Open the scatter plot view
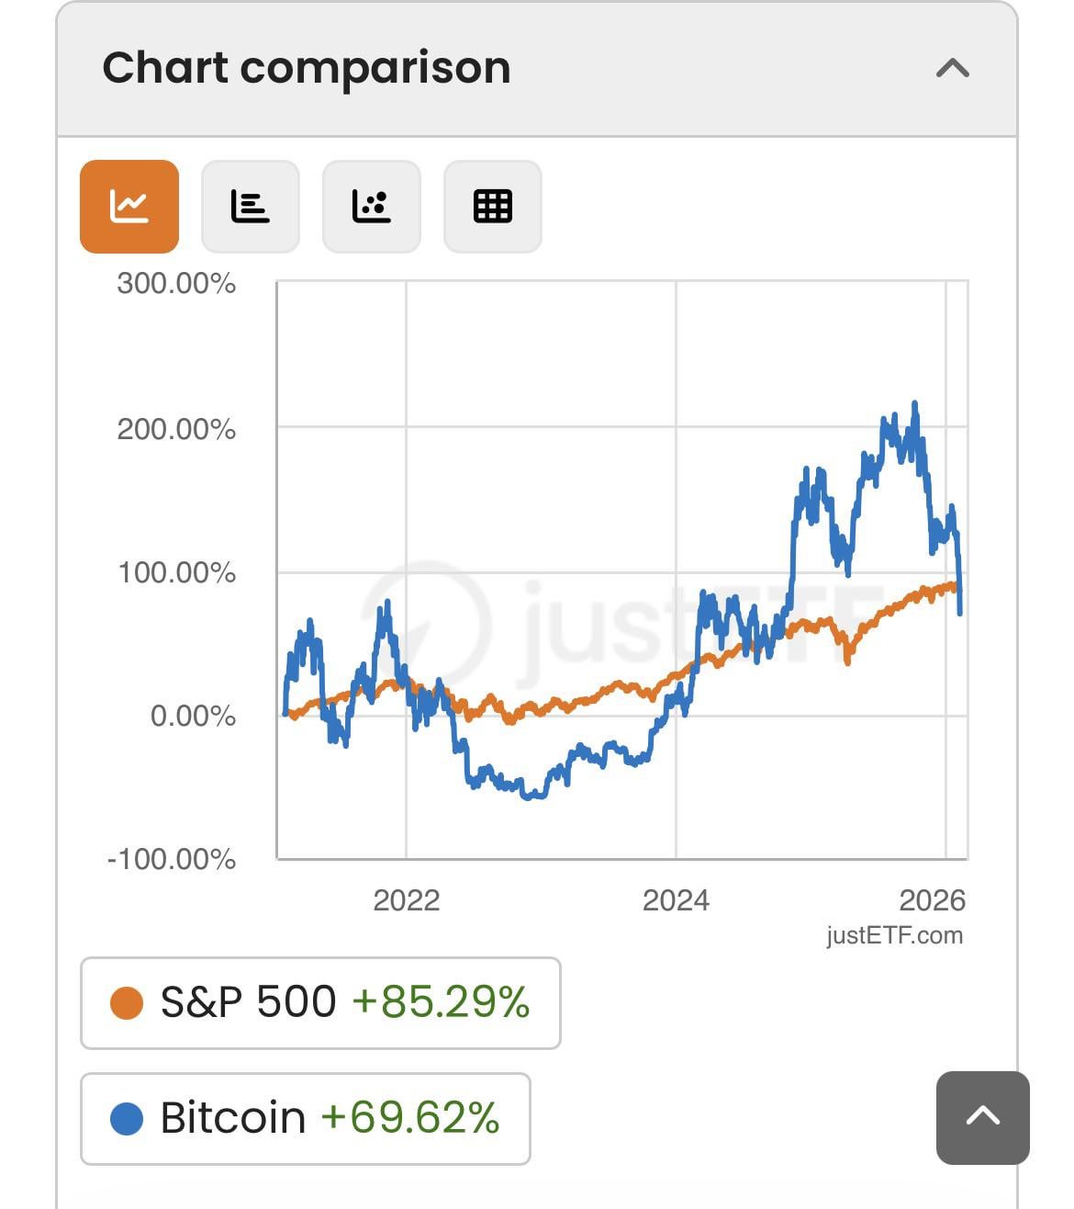The height and width of the screenshot is (1209, 1074). click(371, 207)
